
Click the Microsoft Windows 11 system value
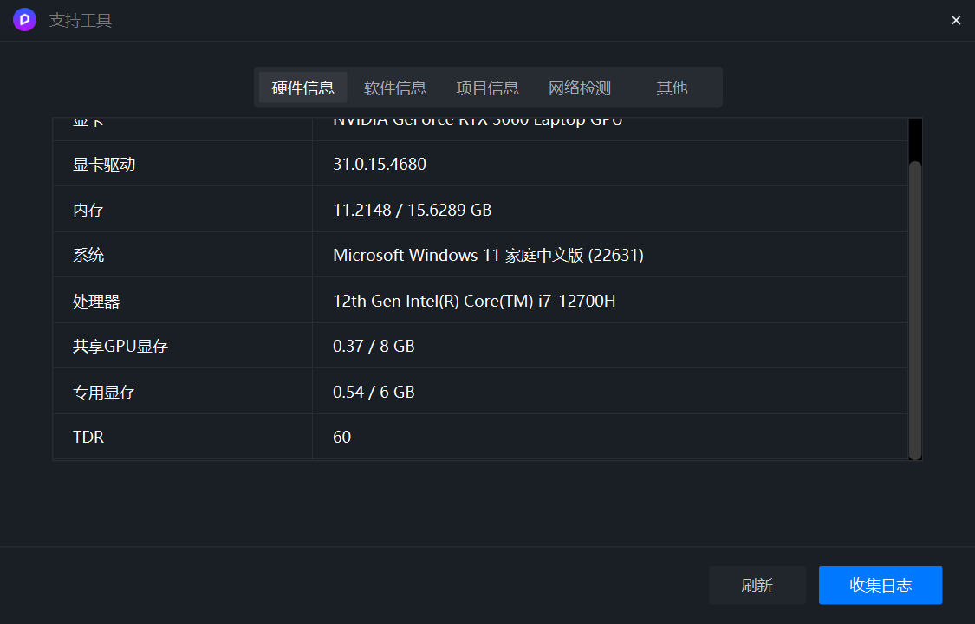click(488, 256)
